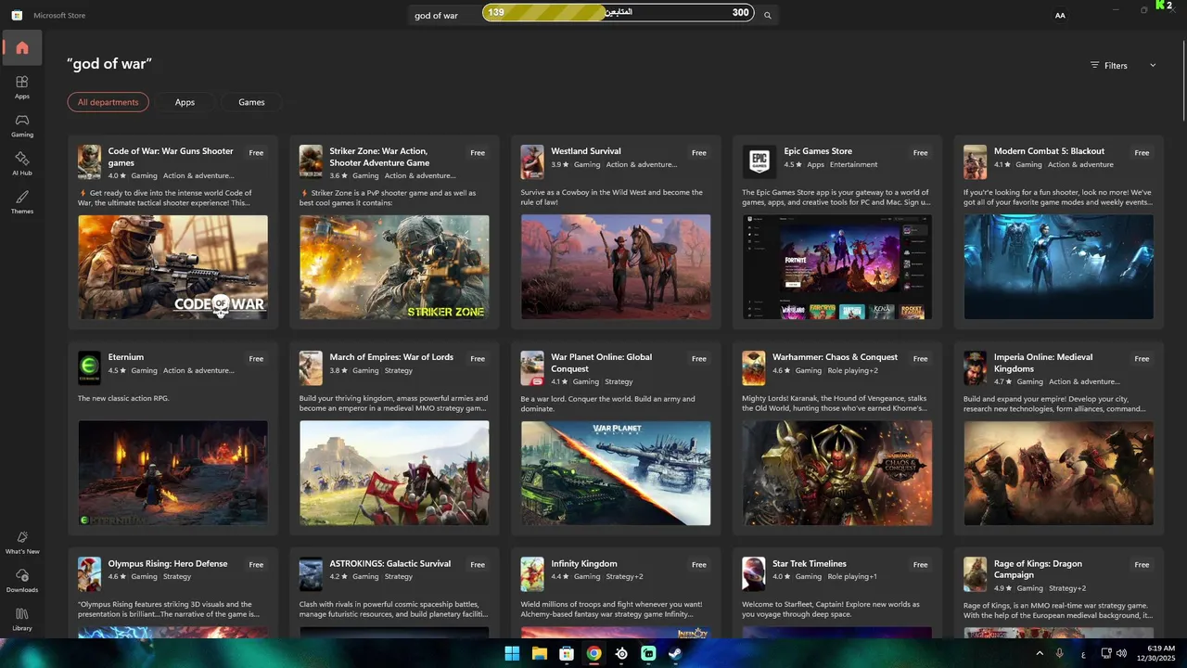Open the War Planet Online screenshot thumbnail

(x=616, y=473)
